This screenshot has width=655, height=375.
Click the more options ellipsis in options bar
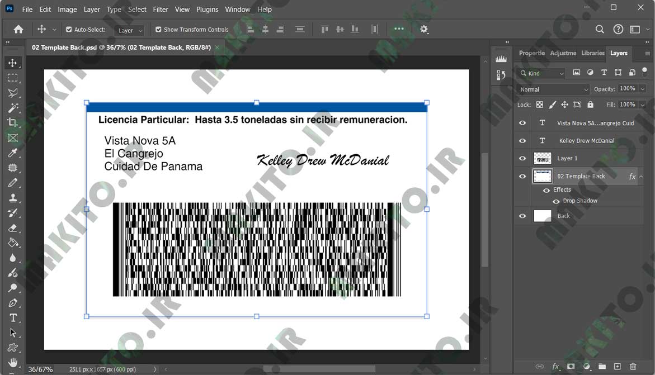coord(399,29)
